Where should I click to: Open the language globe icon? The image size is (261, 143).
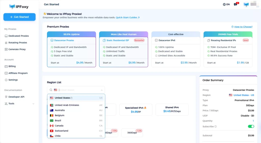(224, 5)
